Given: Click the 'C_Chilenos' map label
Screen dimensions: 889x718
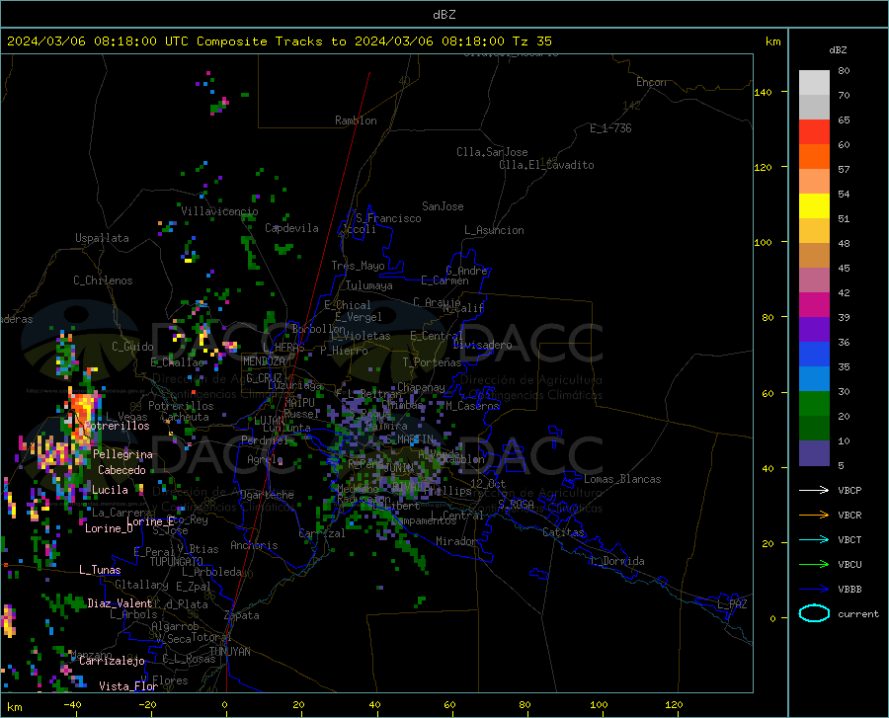Looking at the screenshot, I should click(103, 280).
